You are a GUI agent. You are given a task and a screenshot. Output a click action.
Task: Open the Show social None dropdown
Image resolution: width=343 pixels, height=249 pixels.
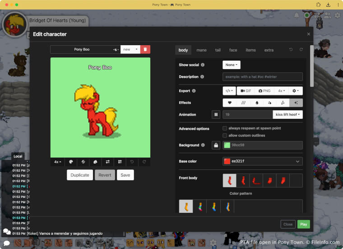tap(231, 65)
